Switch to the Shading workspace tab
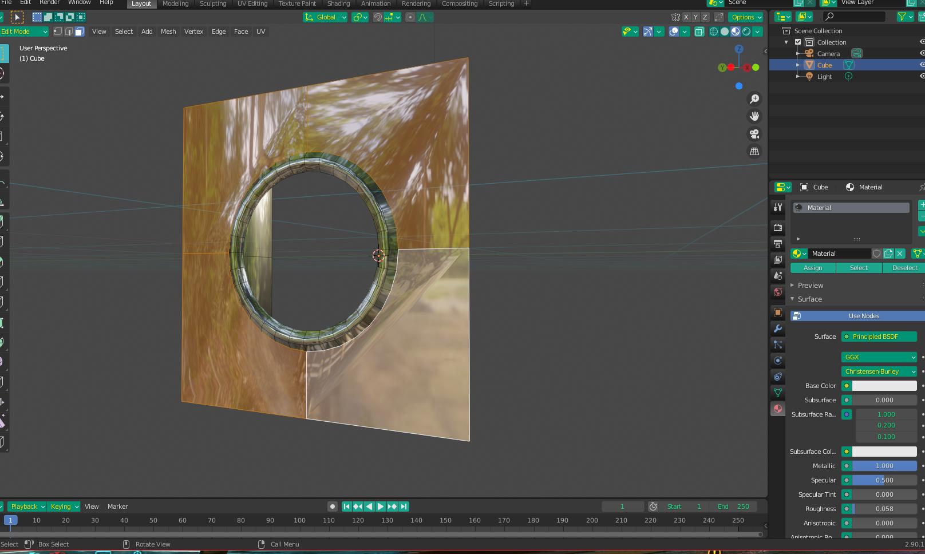This screenshot has height=554, width=925. [338, 3]
